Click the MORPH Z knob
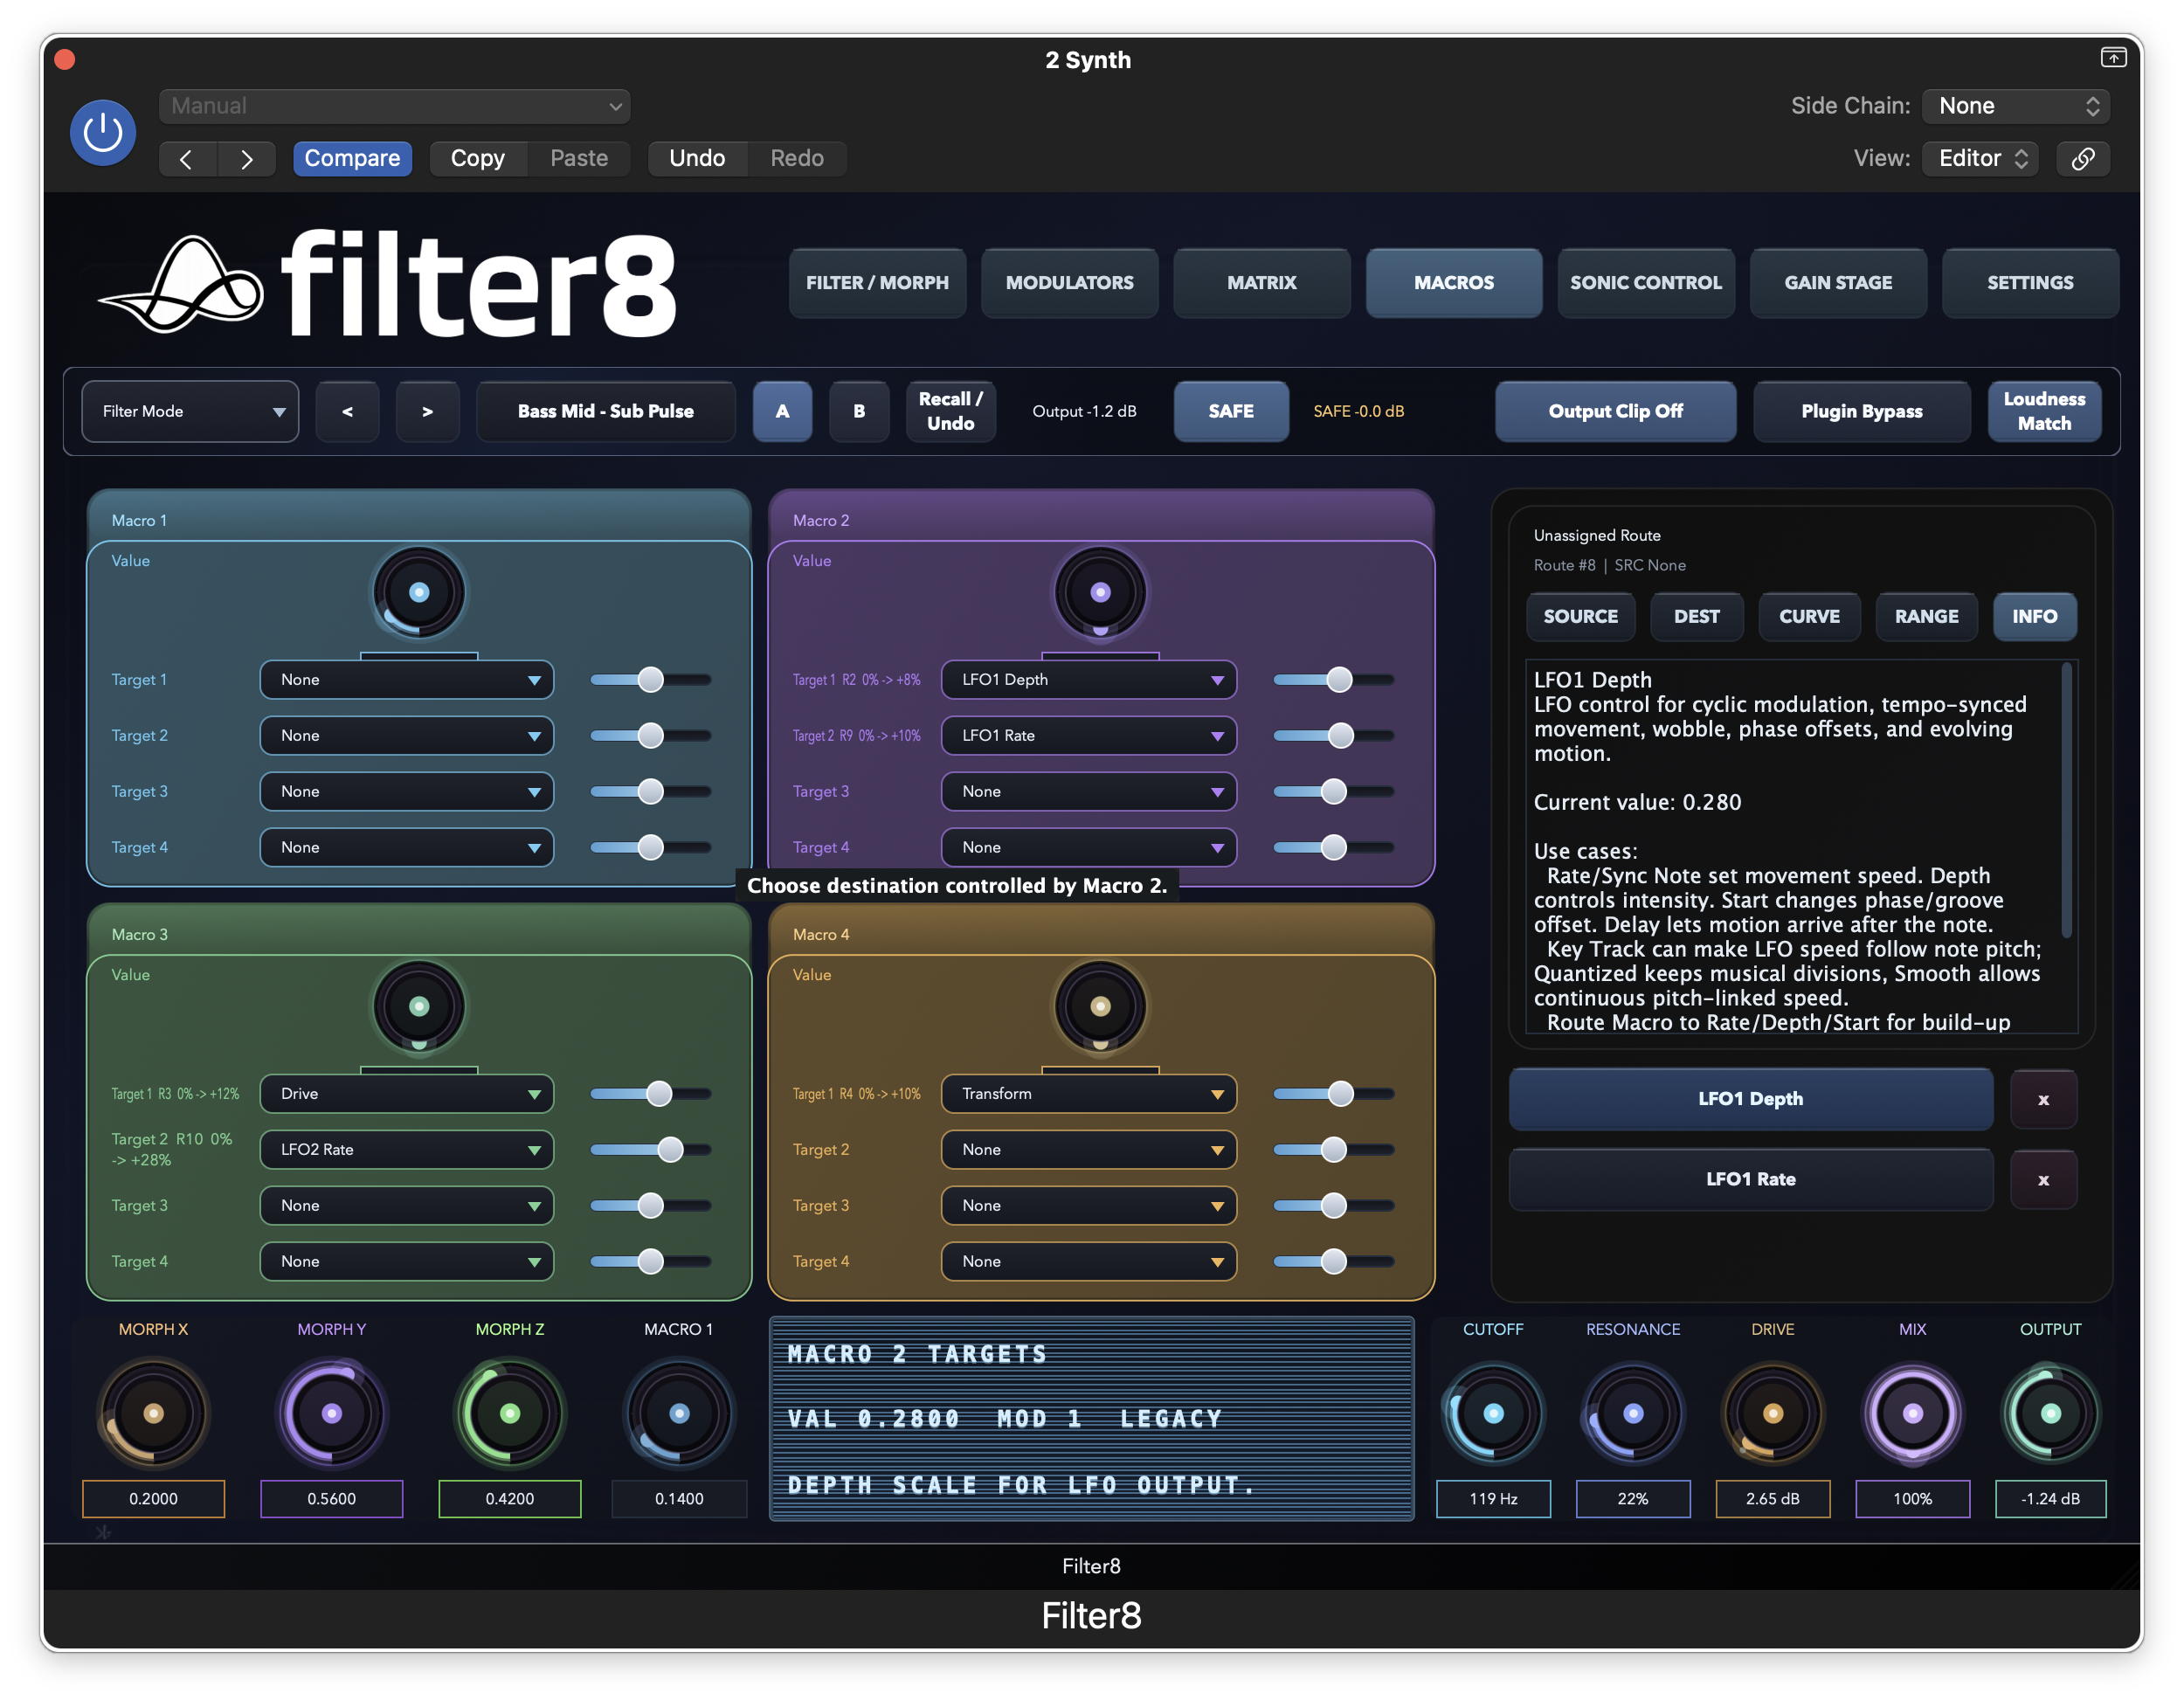 pos(510,1413)
